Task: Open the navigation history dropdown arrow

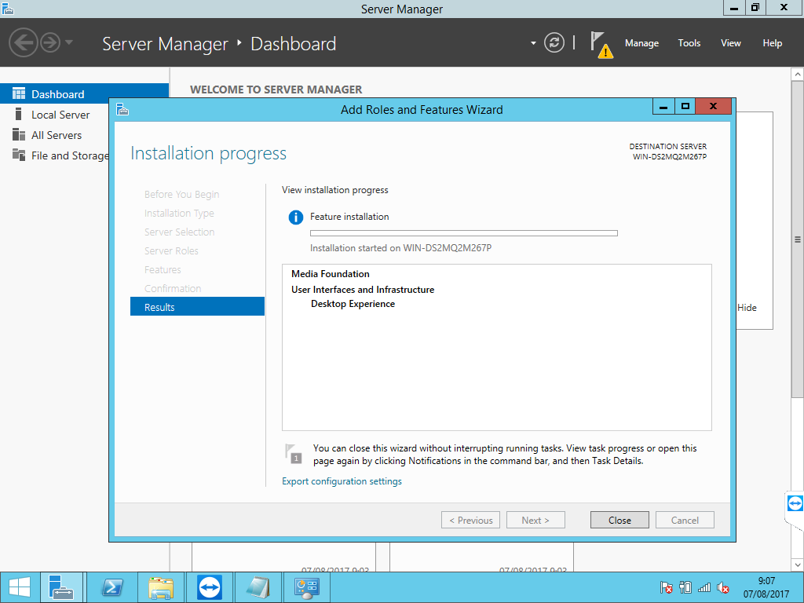Action: (69, 42)
